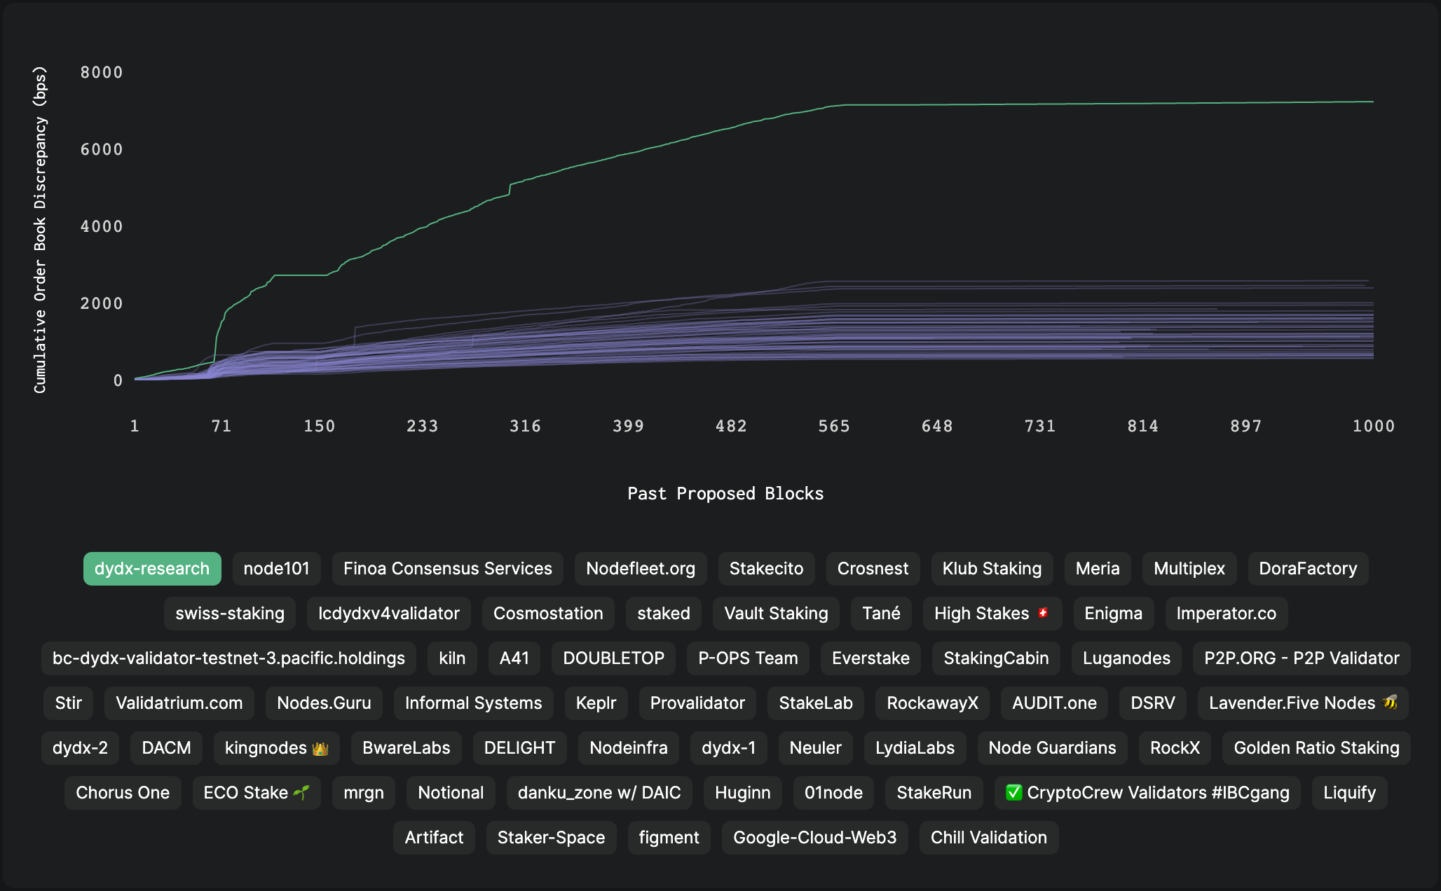Screen dimensions: 1441x891
Task: Select the Provalidator chip
Action: click(x=697, y=703)
